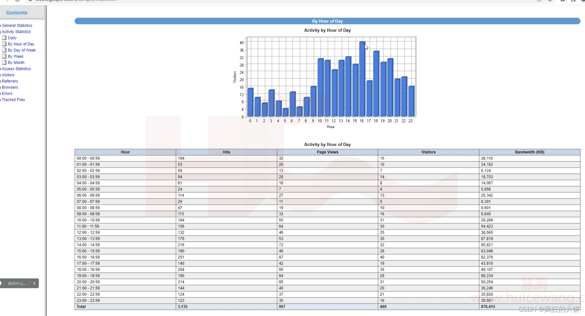Click the page icon beside Daily
The height and width of the screenshot is (316, 585).
tap(5, 38)
